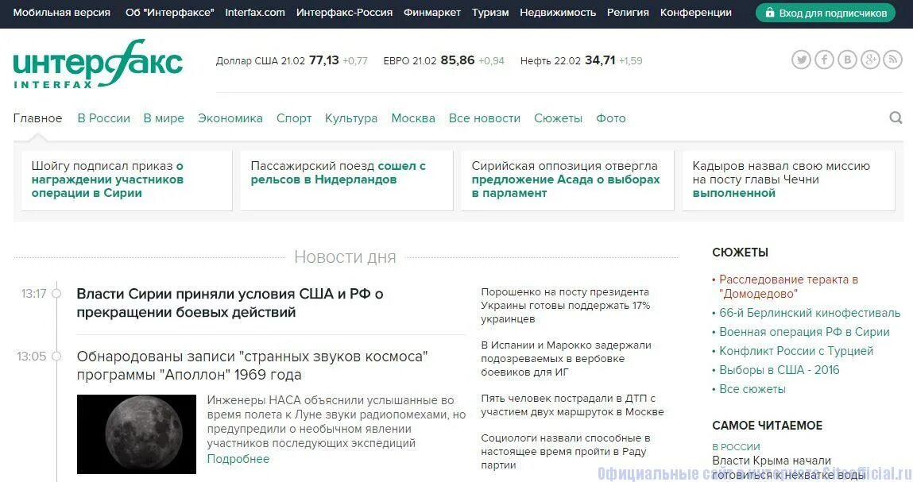Open Spain and Morocco detention news
Screen dimensions: 913x482
tap(566, 359)
